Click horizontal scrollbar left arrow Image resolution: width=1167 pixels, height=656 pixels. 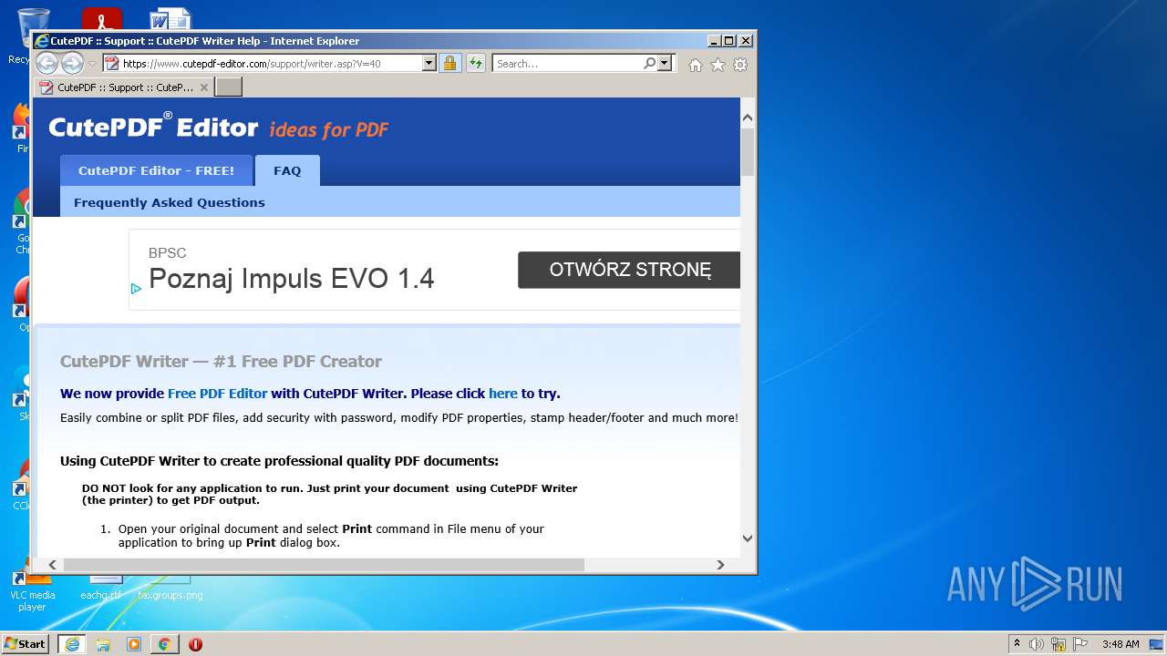(x=52, y=565)
